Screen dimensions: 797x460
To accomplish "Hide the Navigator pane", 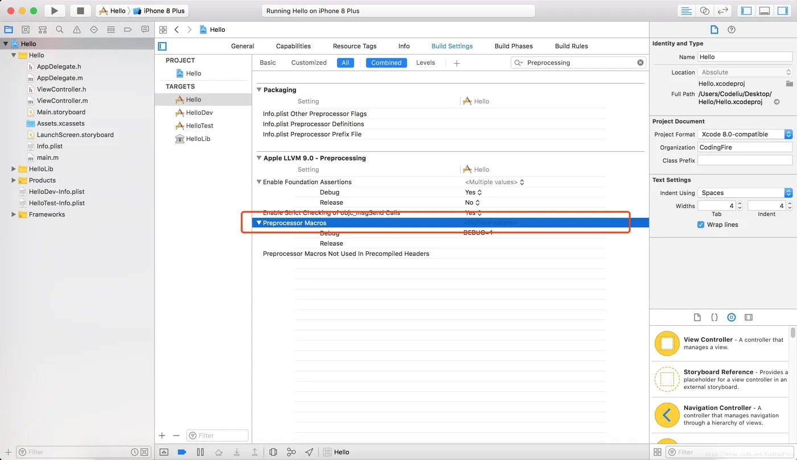I will [746, 11].
